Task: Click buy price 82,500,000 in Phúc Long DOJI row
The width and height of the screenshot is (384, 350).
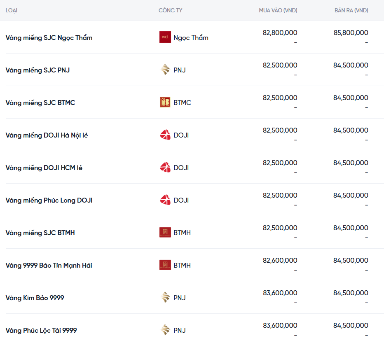Action: pos(280,195)
